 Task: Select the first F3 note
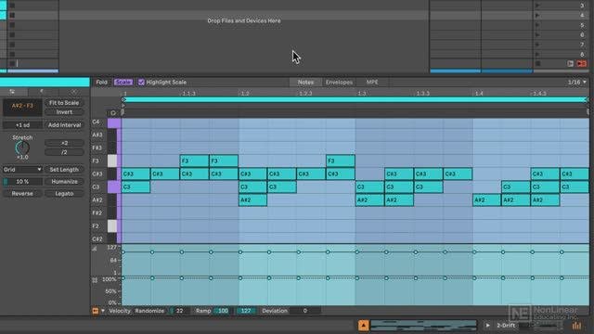click(x=194, y=161)
